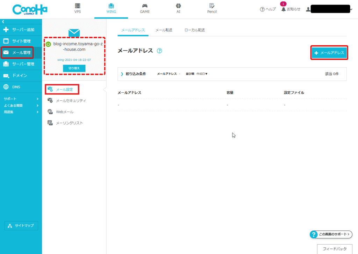Open メールセキュリティ settings
Screen dimensions: 358x254
point(71,101)
